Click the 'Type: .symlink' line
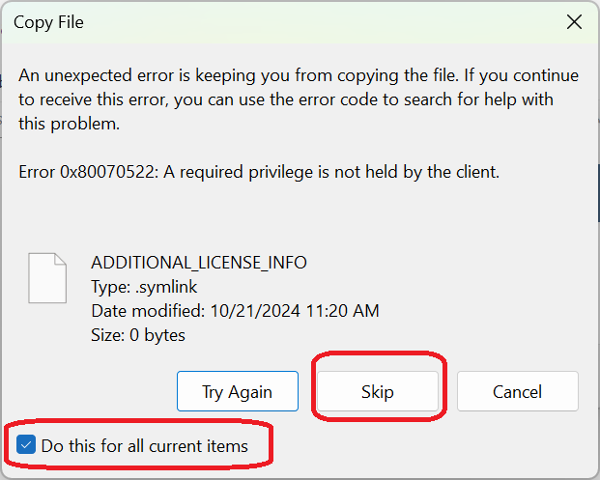Image resolution: width=600 pixels, height=480 pixels. pos(138,287)
